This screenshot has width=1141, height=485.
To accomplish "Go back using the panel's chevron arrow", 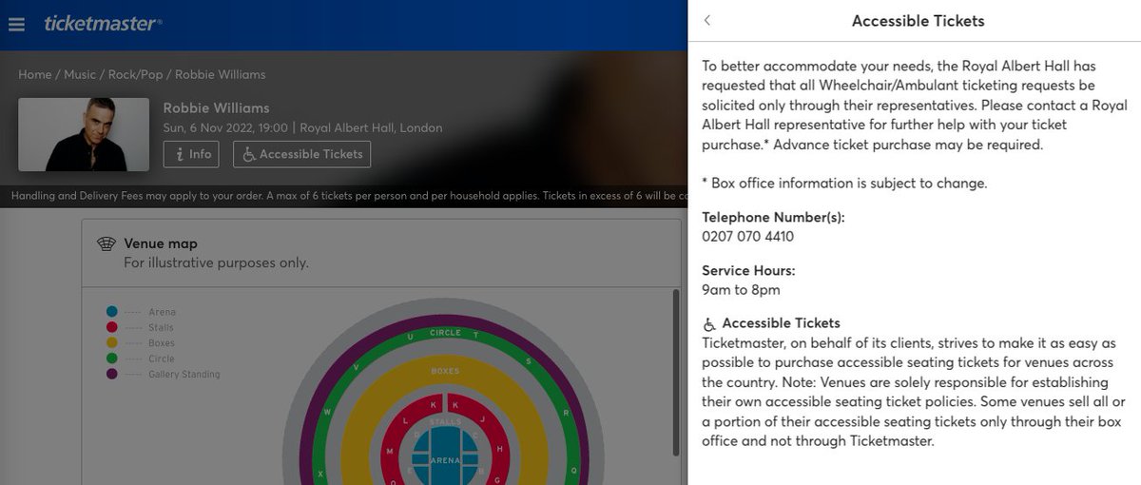I will point(707,20).
